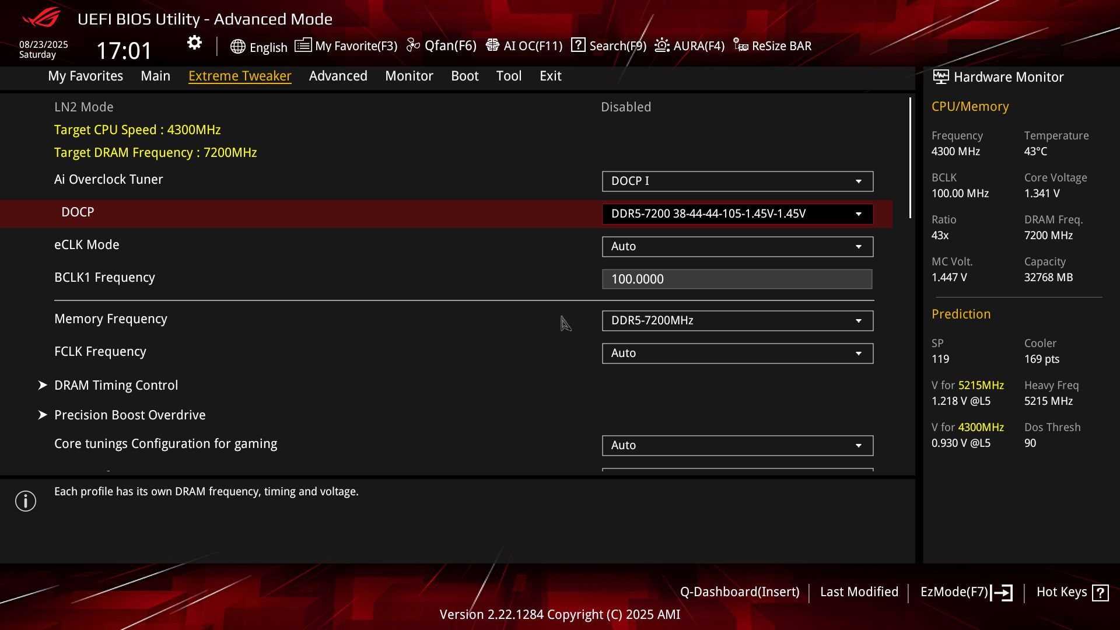Open AURA(F4) settings
1120x630 pixels.
(x=689, y=45)
